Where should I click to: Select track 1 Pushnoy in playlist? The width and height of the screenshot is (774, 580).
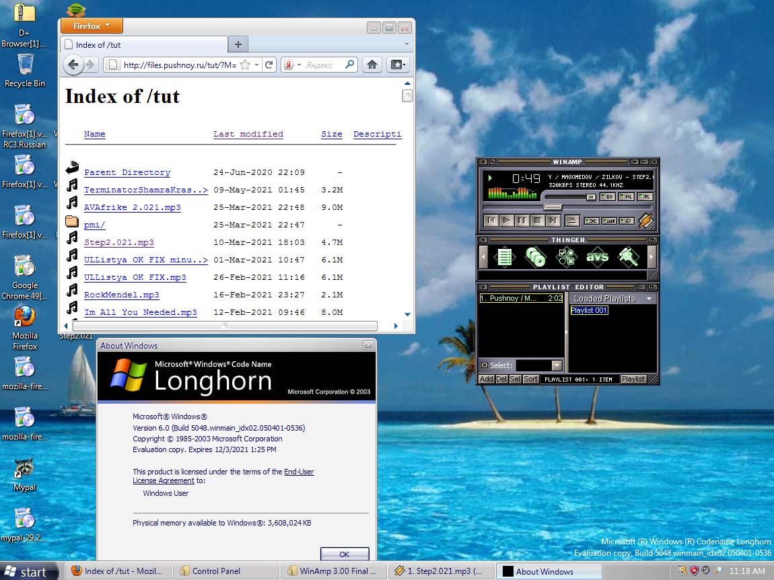tap(521, 298)
